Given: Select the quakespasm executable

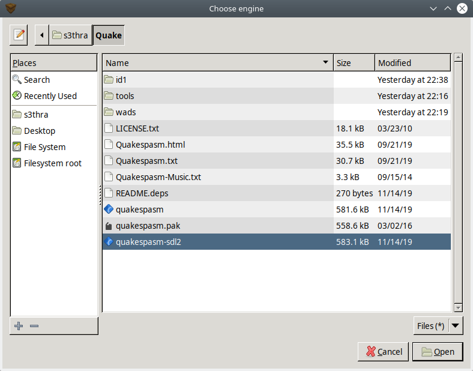Looking at the screenshot, I should tap(277, 210).
